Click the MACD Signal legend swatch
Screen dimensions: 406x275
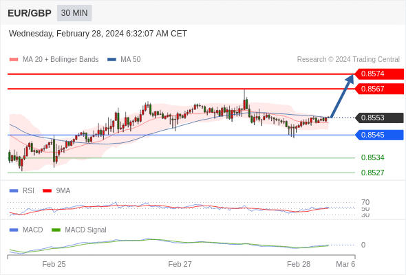pos(56,230)
